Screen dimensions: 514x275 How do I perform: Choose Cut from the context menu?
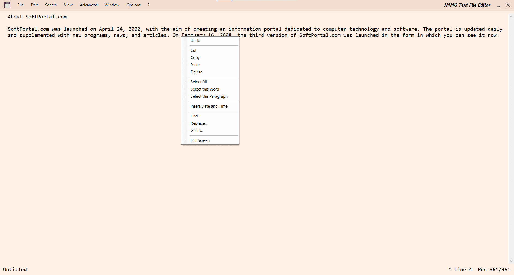coord(210,50)
